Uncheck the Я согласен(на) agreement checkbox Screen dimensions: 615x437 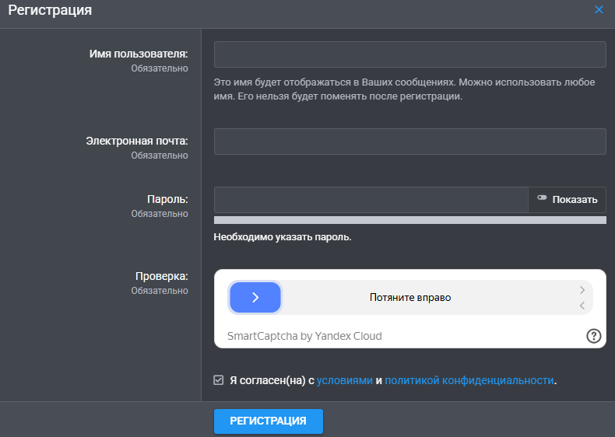(x=219, y=380)
